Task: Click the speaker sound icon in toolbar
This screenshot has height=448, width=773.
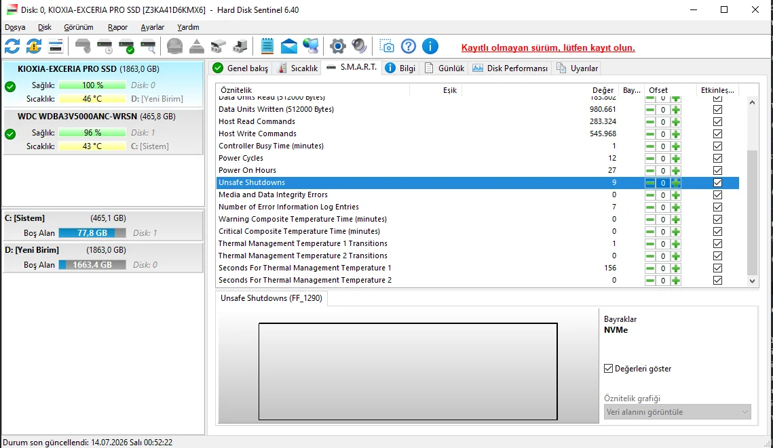Action: point(360,46)
